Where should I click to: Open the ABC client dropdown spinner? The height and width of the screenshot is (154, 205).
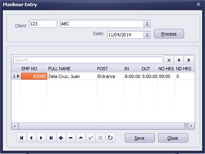147,24
